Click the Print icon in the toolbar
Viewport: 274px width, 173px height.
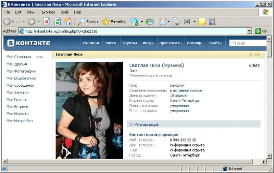pyautogui.click(x=176, y=22)
